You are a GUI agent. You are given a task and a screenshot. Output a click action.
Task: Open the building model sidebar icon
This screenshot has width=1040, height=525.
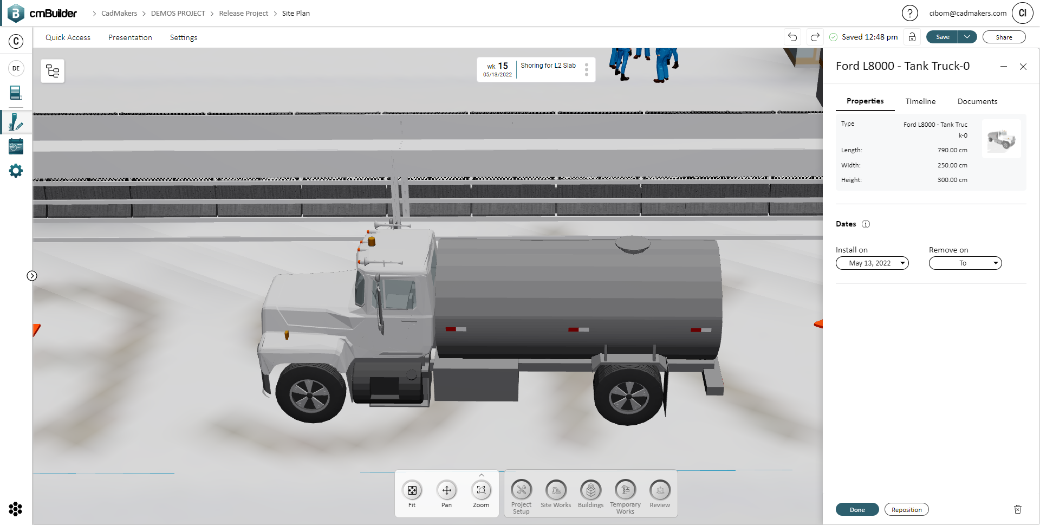(16, 93)
